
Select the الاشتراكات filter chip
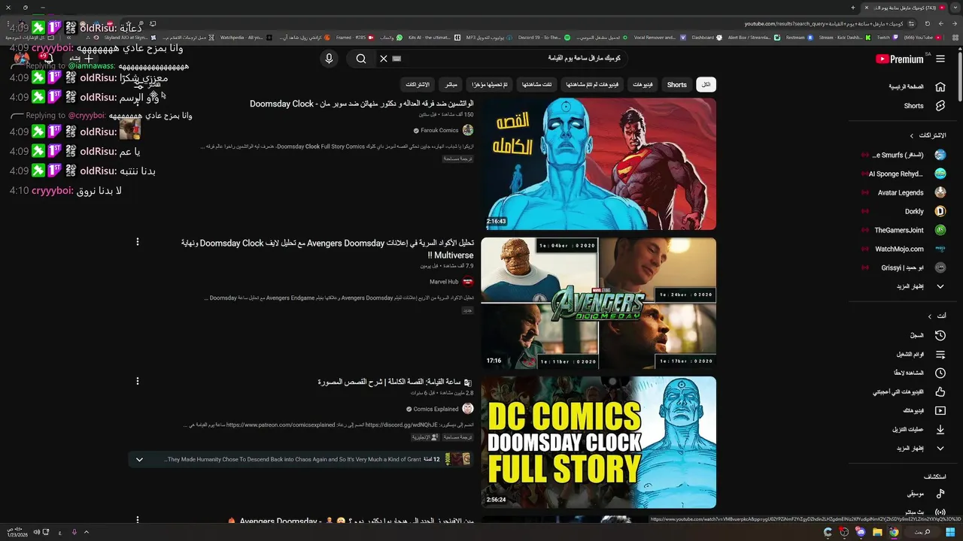(417, 84)
